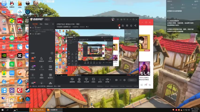Screen dimensions: 200x112
Task: Mute the 扬声器 speaker
Action: pos(107,80)
